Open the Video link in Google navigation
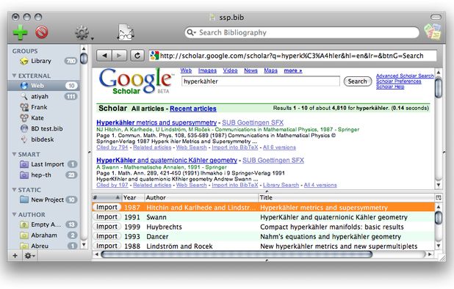Image resolution: width=454 pixels, height=289 pixels. click(230, 70)
